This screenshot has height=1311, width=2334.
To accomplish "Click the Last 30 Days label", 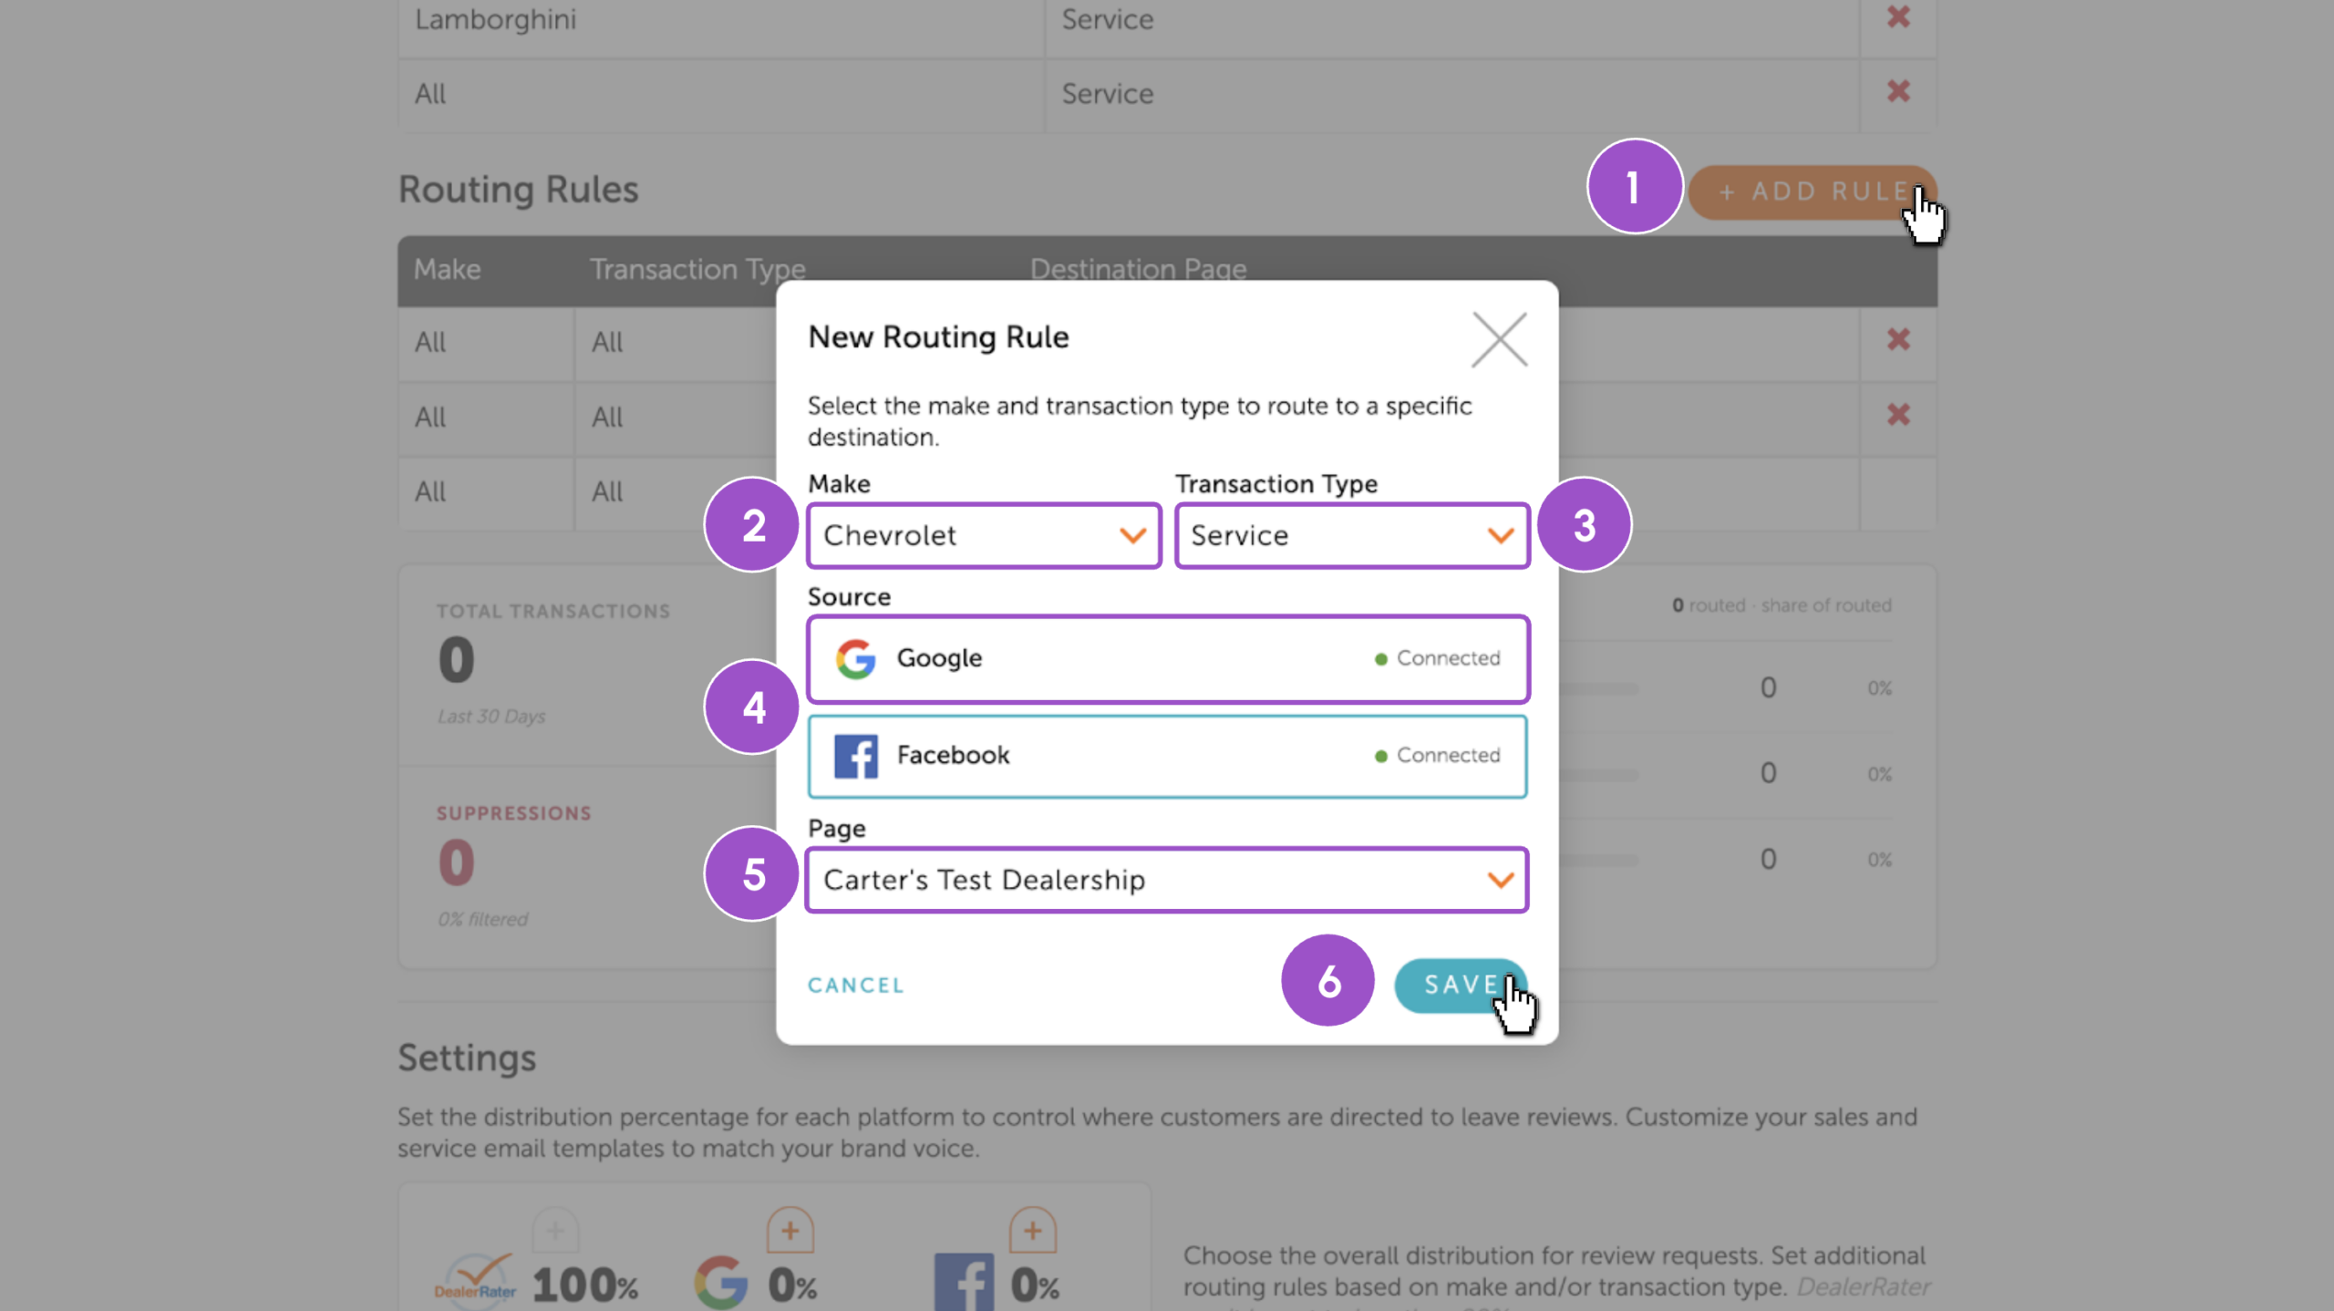I will click(491, 717).
